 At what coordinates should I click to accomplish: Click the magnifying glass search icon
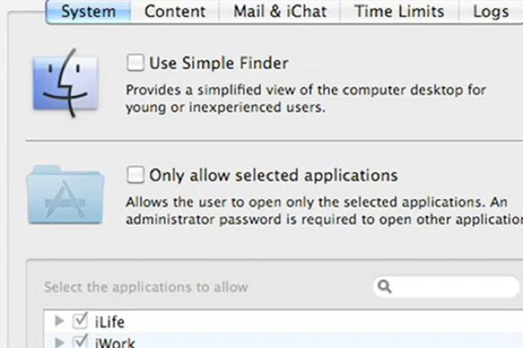coord(384,286)
